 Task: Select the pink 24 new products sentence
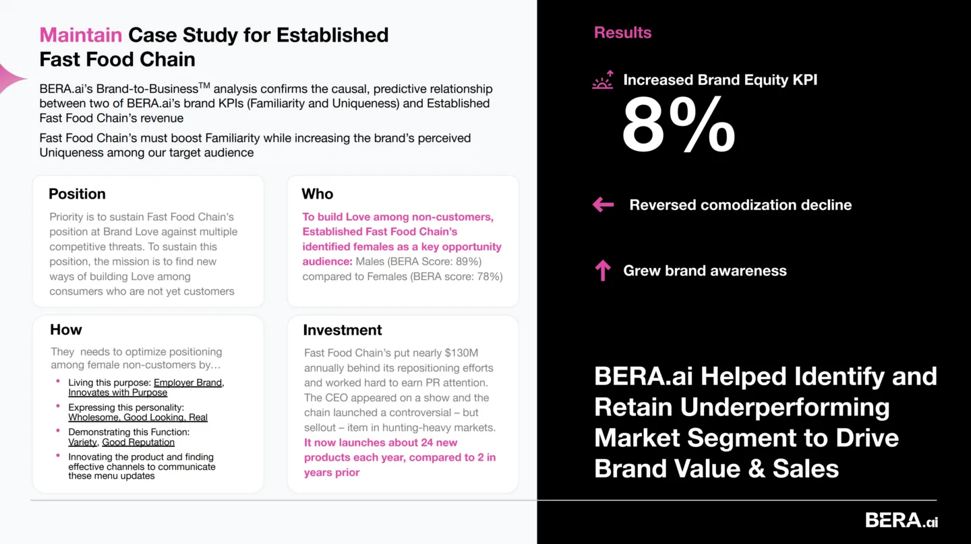pos(400,457)
